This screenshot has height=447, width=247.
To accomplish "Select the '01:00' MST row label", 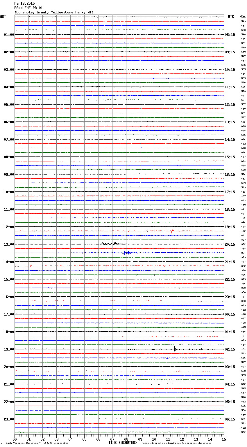I will coord(9,35).
